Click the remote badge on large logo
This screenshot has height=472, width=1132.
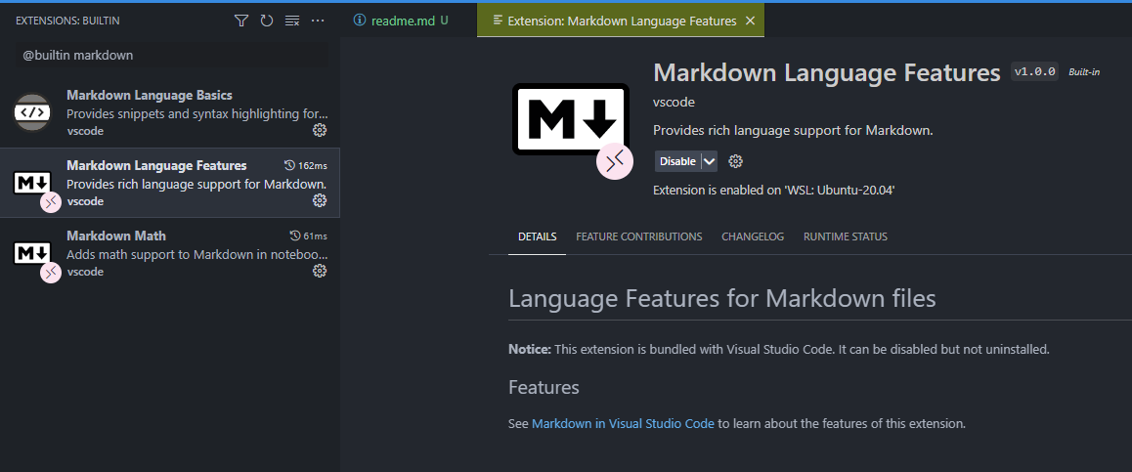click(x=614, y=162)
